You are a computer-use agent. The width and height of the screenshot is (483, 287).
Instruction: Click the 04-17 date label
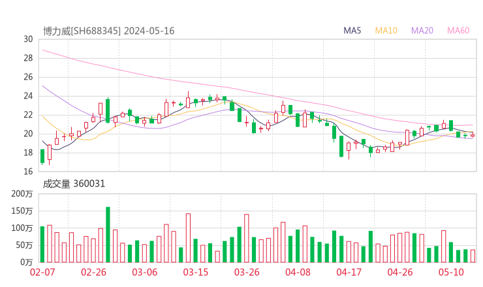pyautogui.click(x=349, y=272)
